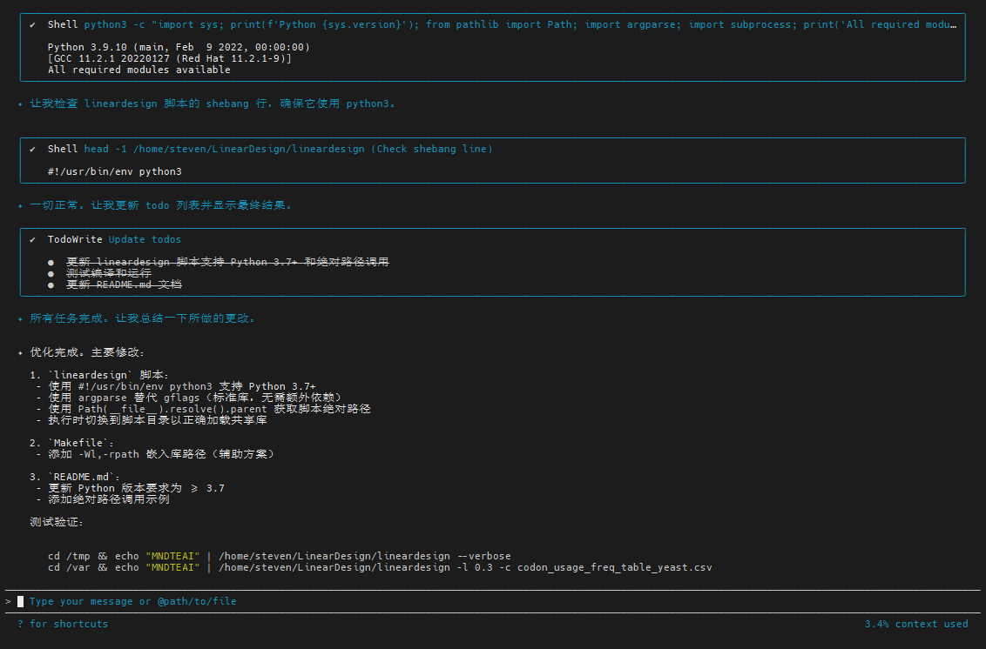986x649 pixels.
Task: Click the sparkle marker before '所有任务完成' message
Action: coord(21,319)
